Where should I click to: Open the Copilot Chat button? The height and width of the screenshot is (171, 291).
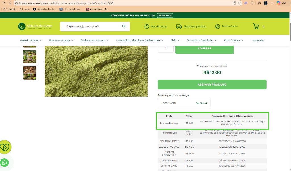tap(281, 3)
